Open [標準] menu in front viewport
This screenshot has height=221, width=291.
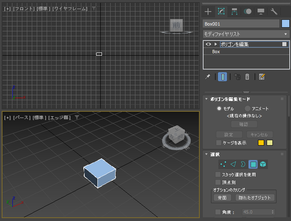click(x=43, y=9)
